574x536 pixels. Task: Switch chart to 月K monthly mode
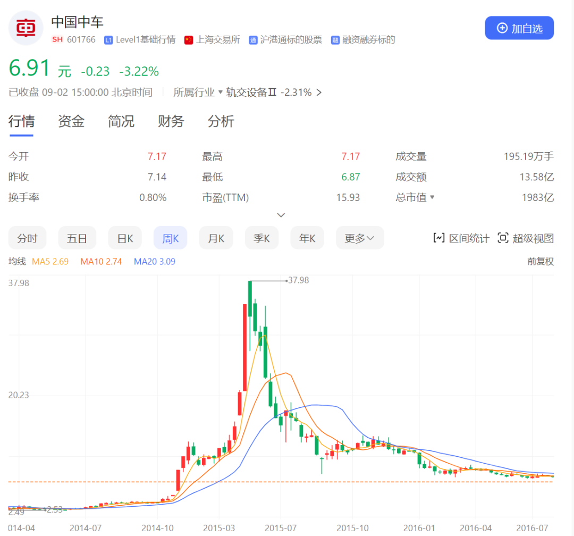pos(216,238)
